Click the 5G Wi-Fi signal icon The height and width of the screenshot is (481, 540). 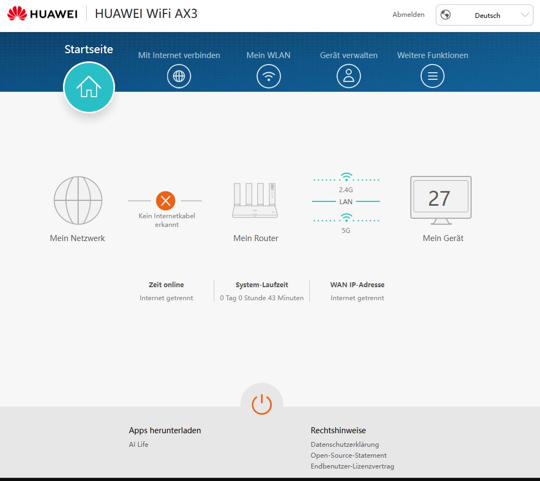click(346, 218)
